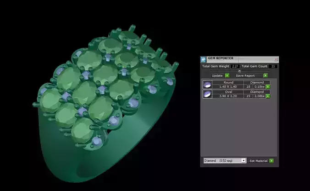Image resolution: width=310 pixels, height=191 pixels.
Task: Click the Diamond cell in Round row
Action: [x=257, y=83]
